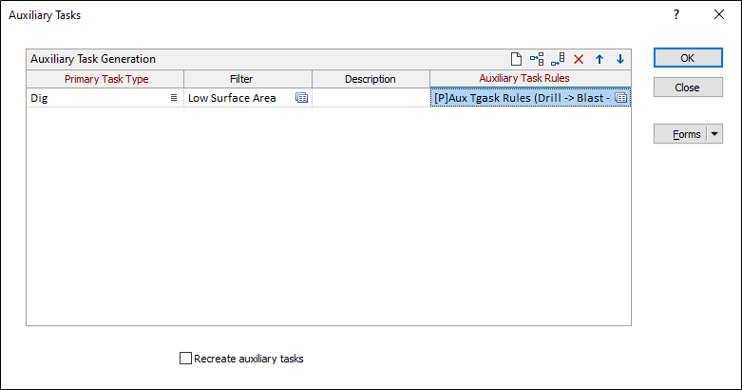Open the Aux Task Rules form icon
Viewport: 742px width, 390px height.
[x=620, y=98]
